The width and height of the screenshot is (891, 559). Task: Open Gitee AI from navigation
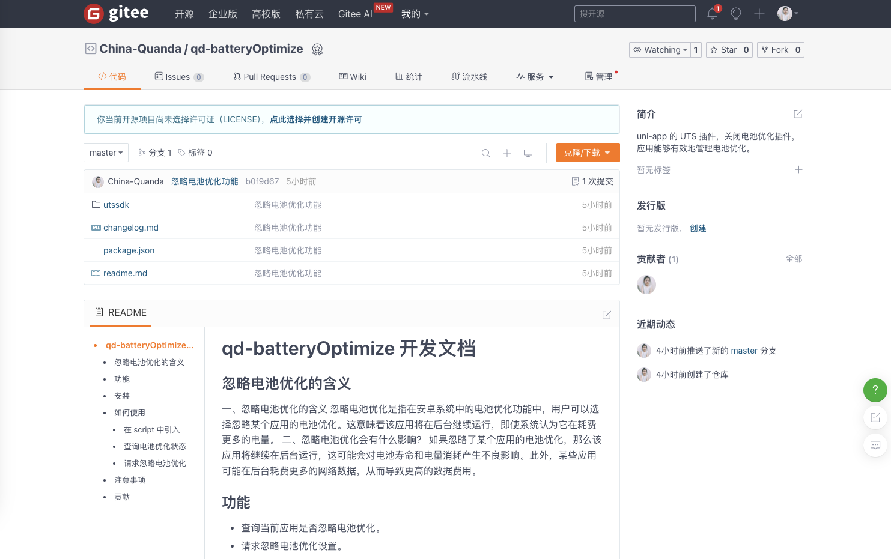coord(355,14)
